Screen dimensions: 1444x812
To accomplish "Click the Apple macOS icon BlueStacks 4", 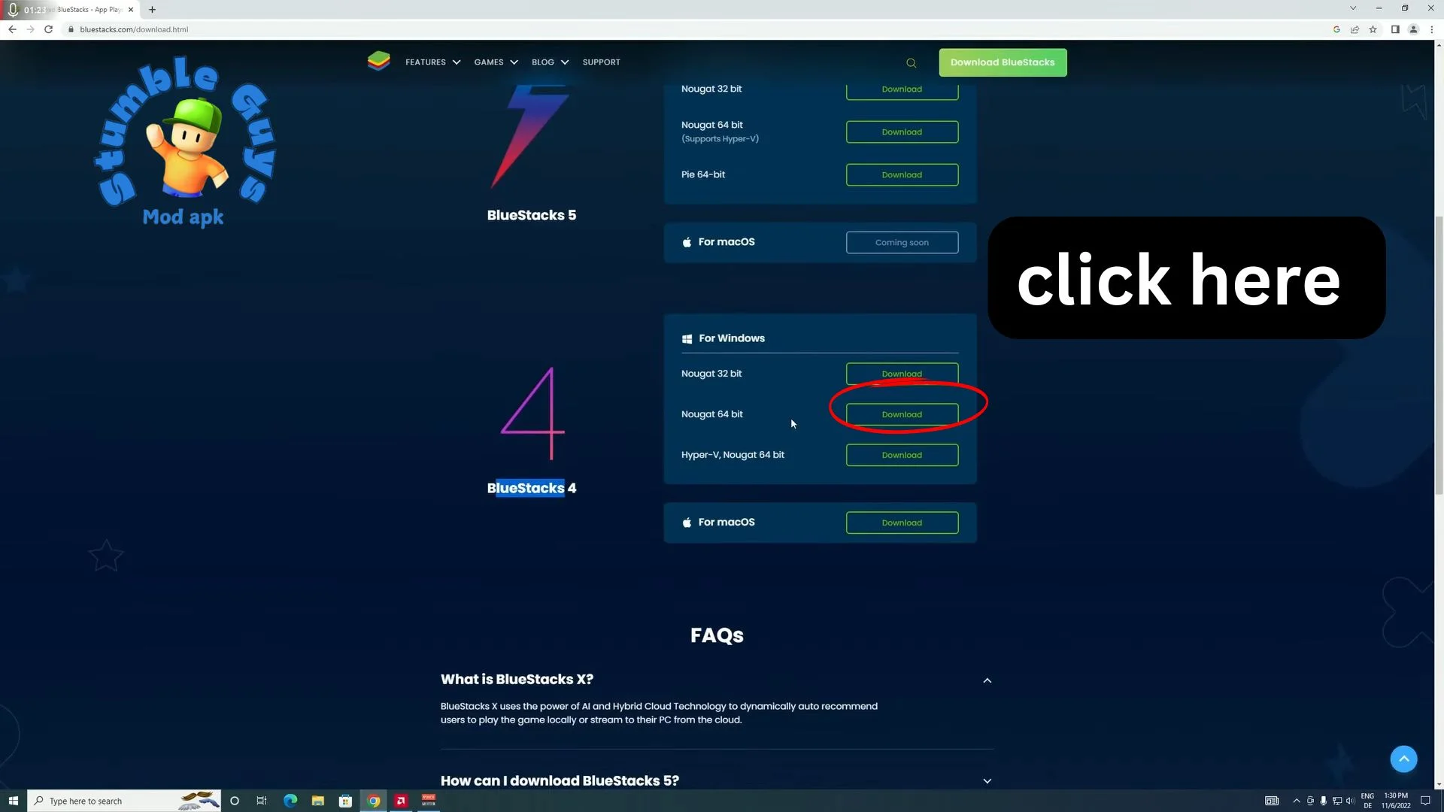I will 687,523.
